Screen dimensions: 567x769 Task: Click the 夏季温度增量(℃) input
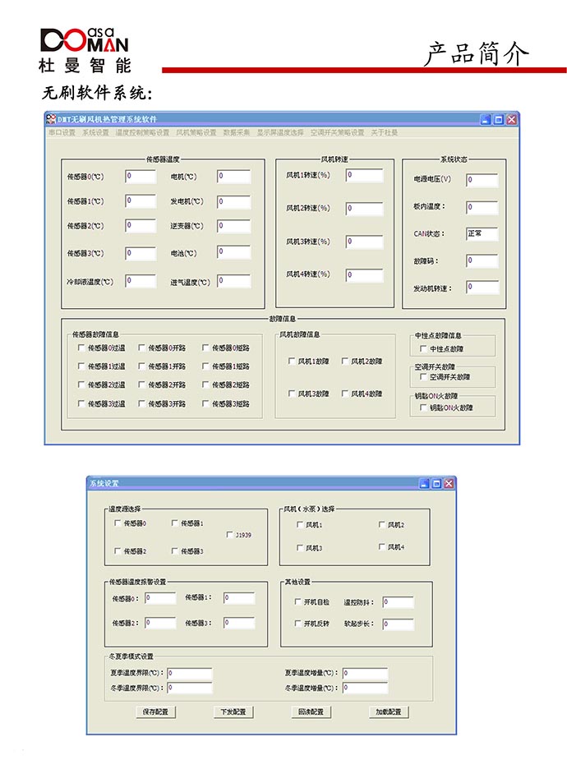(365, 674)
